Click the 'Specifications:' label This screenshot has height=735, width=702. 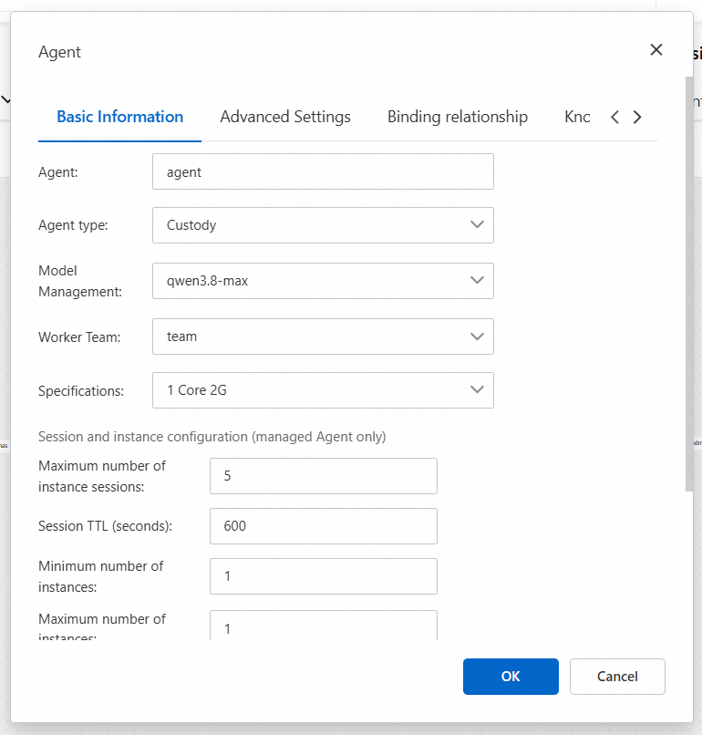point(81,390)
